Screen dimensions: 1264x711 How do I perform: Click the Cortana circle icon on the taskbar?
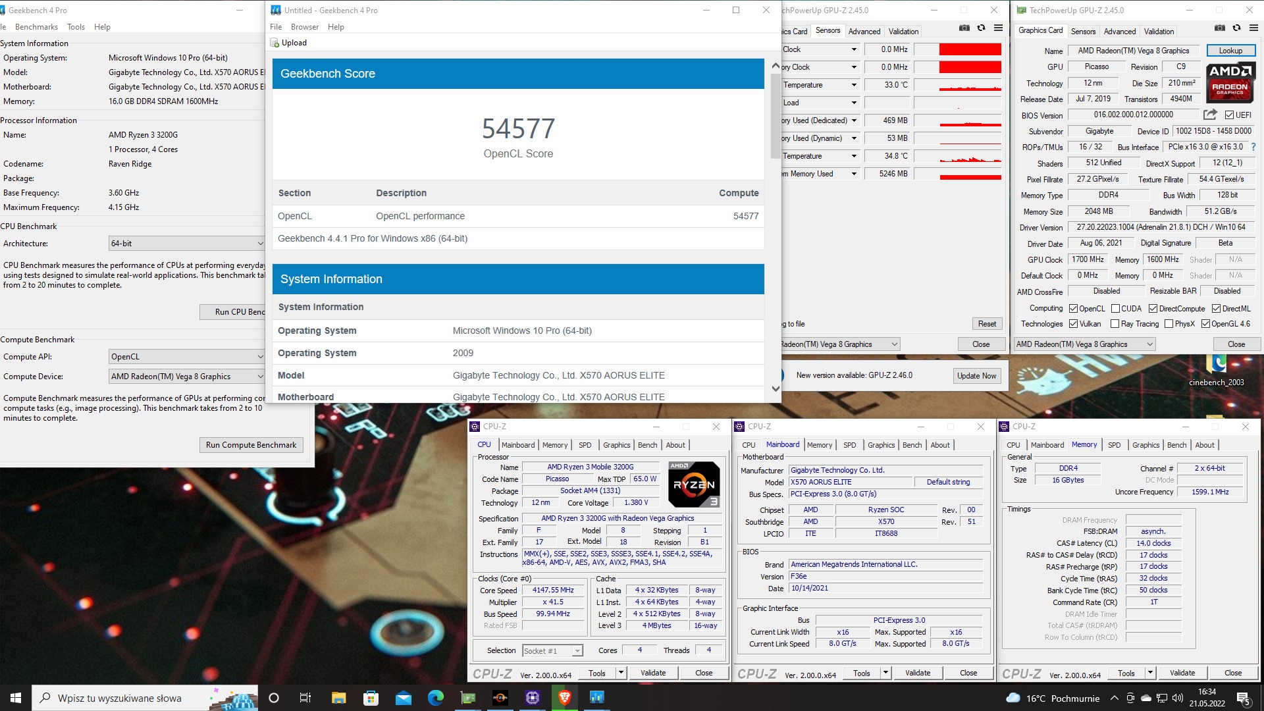[x=274, y=698]
